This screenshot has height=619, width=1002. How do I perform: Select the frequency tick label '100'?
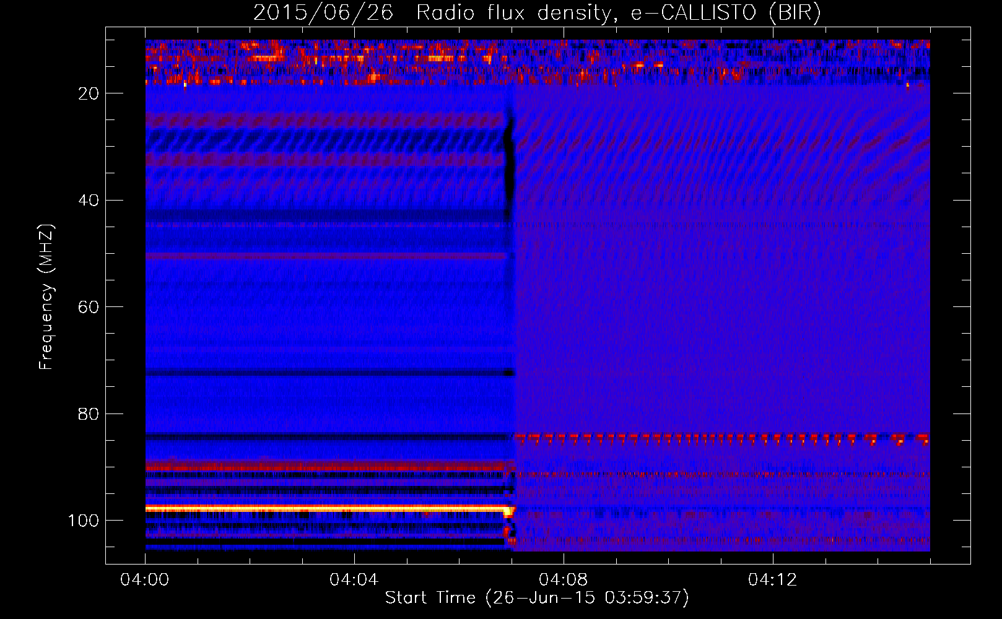click(84, 521)
